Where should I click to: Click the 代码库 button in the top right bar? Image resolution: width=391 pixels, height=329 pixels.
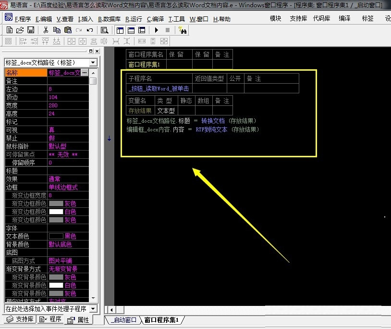tap(322, 18)
